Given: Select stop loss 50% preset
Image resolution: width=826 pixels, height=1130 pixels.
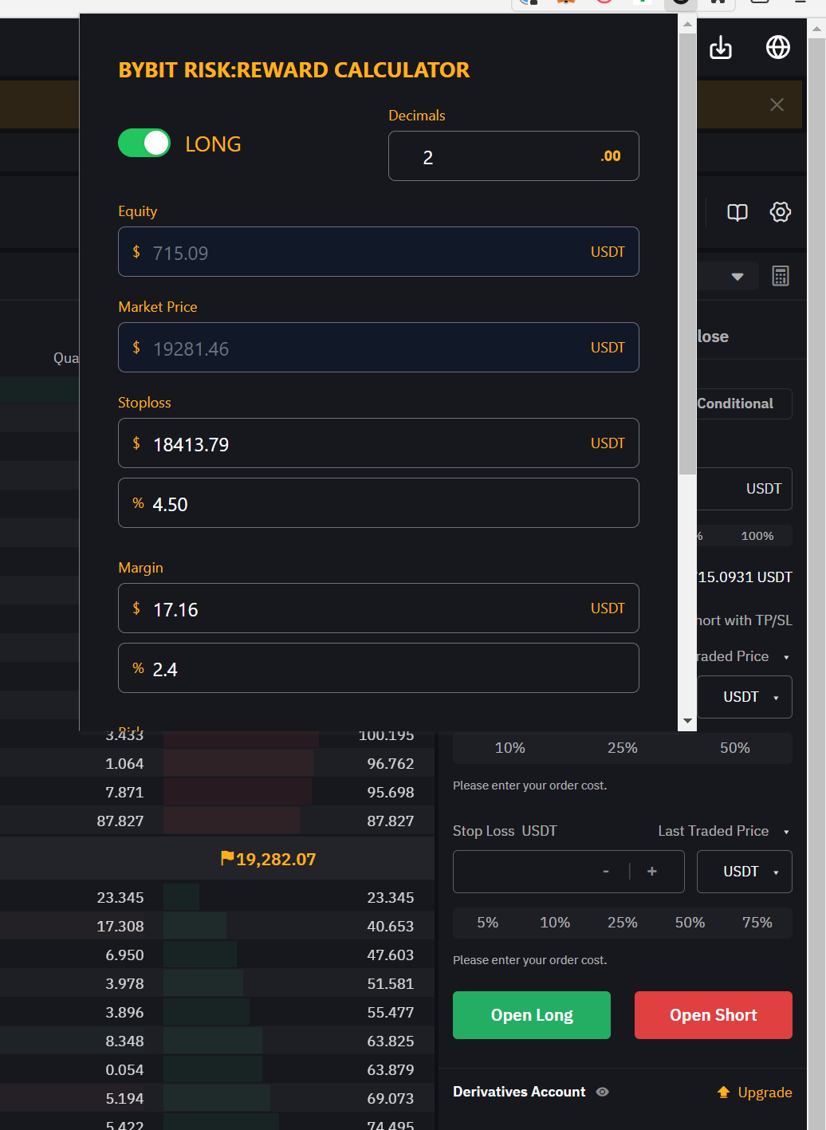Looking at the screenshot, I should [x=690, y=923].
